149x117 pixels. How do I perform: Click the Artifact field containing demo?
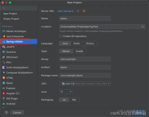point(85,67)
